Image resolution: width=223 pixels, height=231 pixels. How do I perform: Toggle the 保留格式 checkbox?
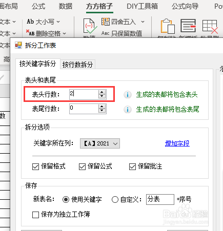coord(35,166)
